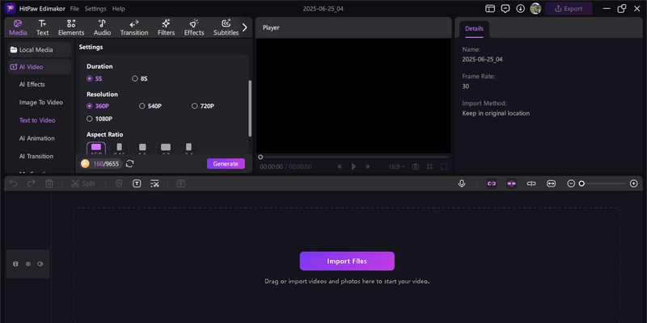Refresh the AI credits count
The image size is (647, 323).
(x=129, y=164)
